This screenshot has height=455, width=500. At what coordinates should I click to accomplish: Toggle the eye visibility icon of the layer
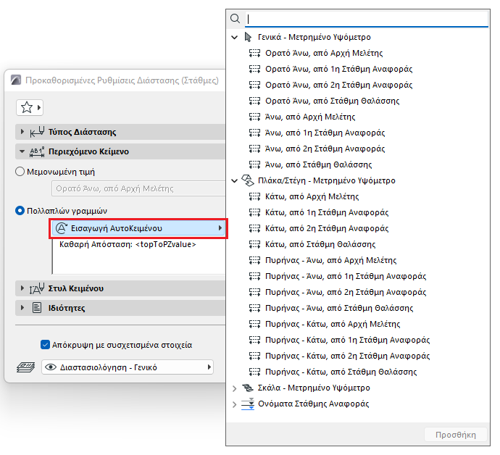(51, 367)
